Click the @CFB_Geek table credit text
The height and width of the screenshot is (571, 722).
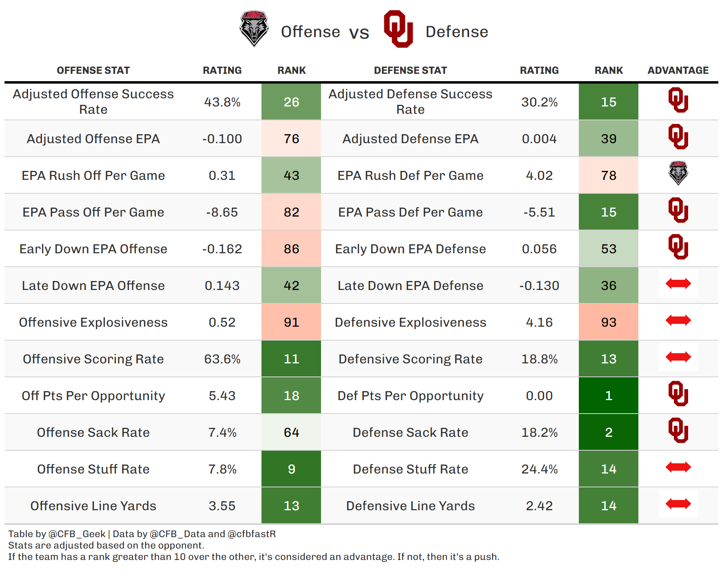[77, 534]
